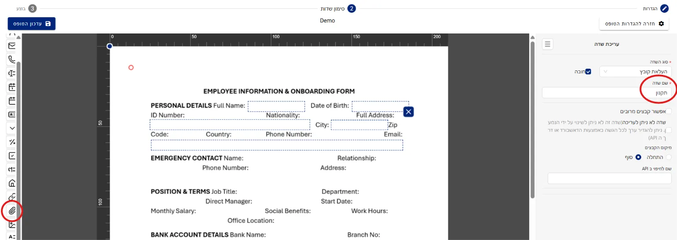Select the phone field tool
Viewport: 677px width, 240px height.
[12, 59]
